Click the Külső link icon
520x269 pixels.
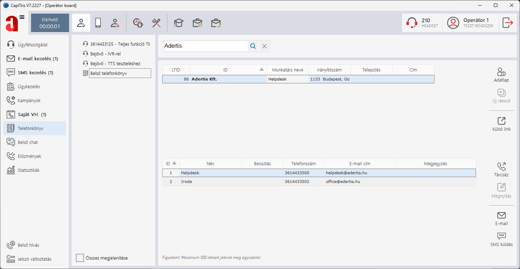tap(501, 121)
